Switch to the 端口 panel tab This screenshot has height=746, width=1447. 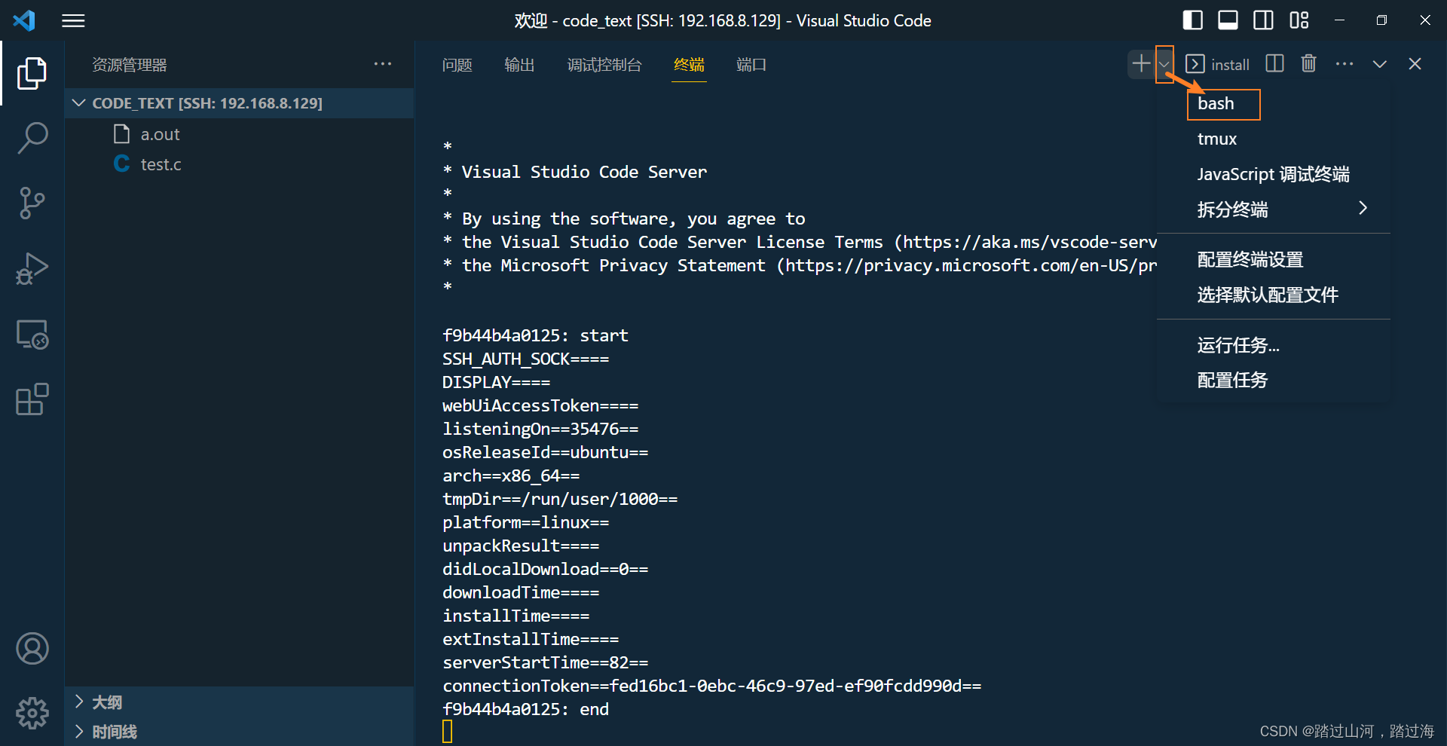pos(751,65)
